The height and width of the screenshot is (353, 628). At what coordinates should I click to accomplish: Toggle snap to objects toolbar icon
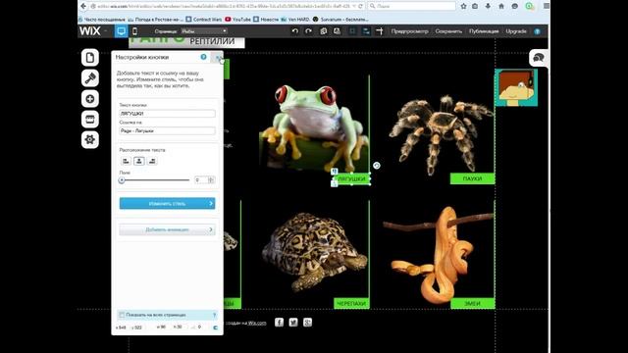point(366,31)
